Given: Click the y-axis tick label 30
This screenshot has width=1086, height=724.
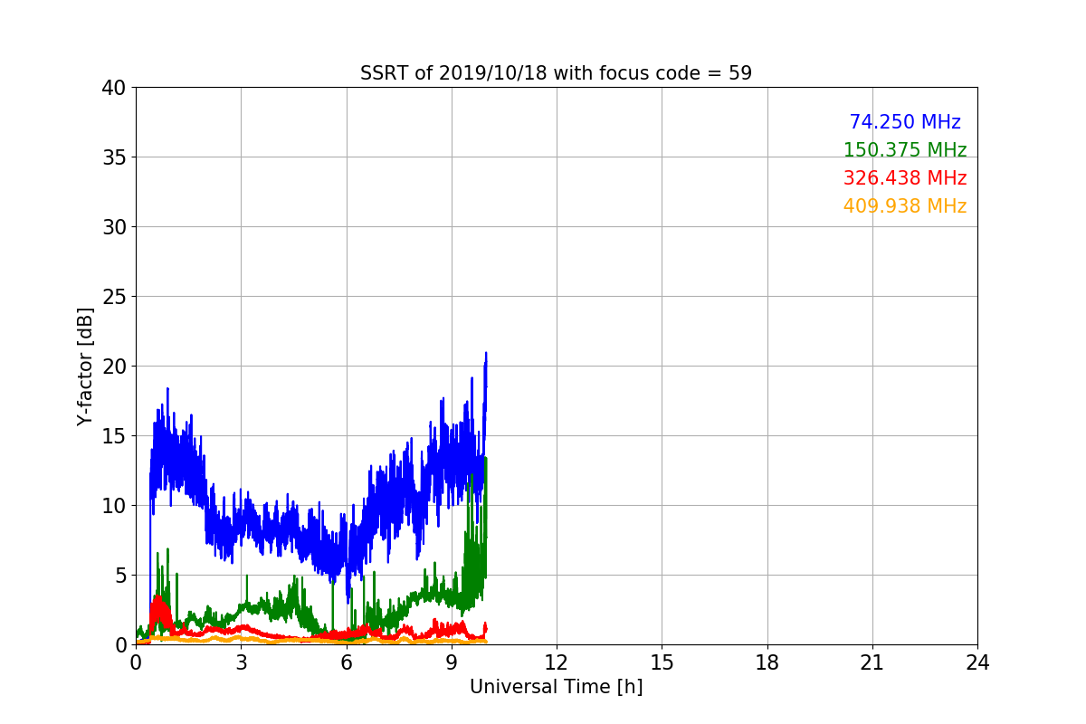Looking at the screenshot, I should coord(115,227).
